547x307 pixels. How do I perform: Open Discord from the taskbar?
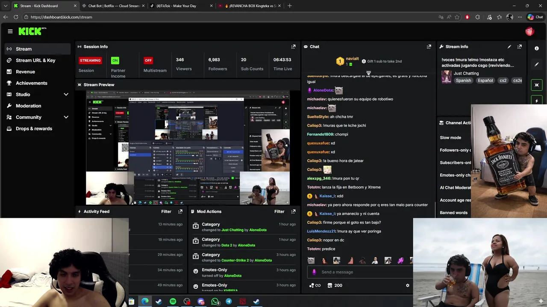[201, 301]
